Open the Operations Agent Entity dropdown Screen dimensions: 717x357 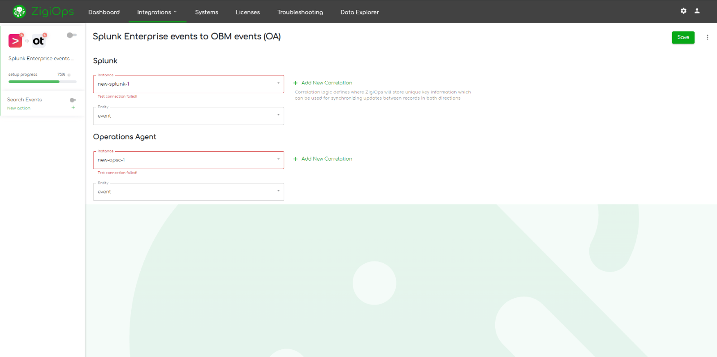189,192
